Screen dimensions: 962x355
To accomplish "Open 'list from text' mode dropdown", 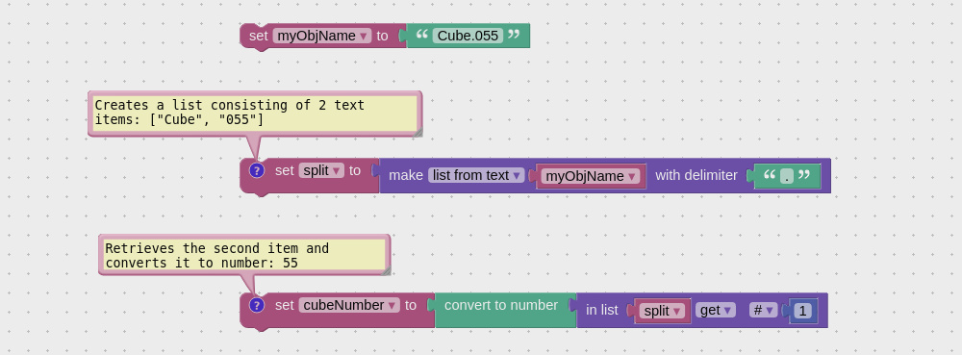I will (476, 175).
